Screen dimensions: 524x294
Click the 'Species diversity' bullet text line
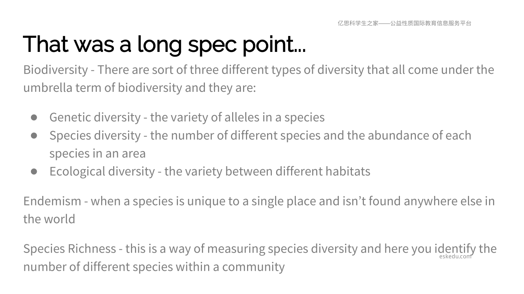[260, 135]
